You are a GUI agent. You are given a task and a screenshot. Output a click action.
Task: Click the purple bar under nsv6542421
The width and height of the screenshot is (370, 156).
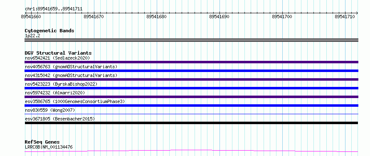191,62
